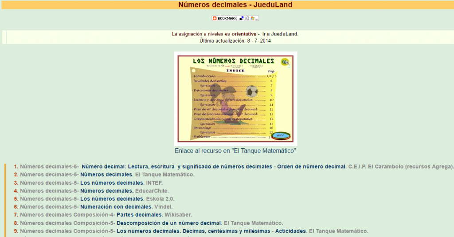The height and width of the screenshot is (237, 454).
Task: Click the share icon right of Delicious
Action: pyautogui.click(x=247, y=18)
